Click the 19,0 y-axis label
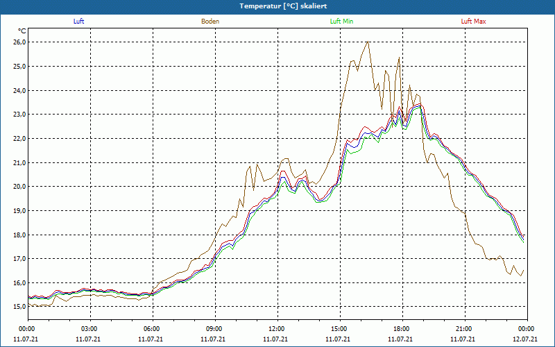This screenshot has height=347, width=555. point(20,211)
